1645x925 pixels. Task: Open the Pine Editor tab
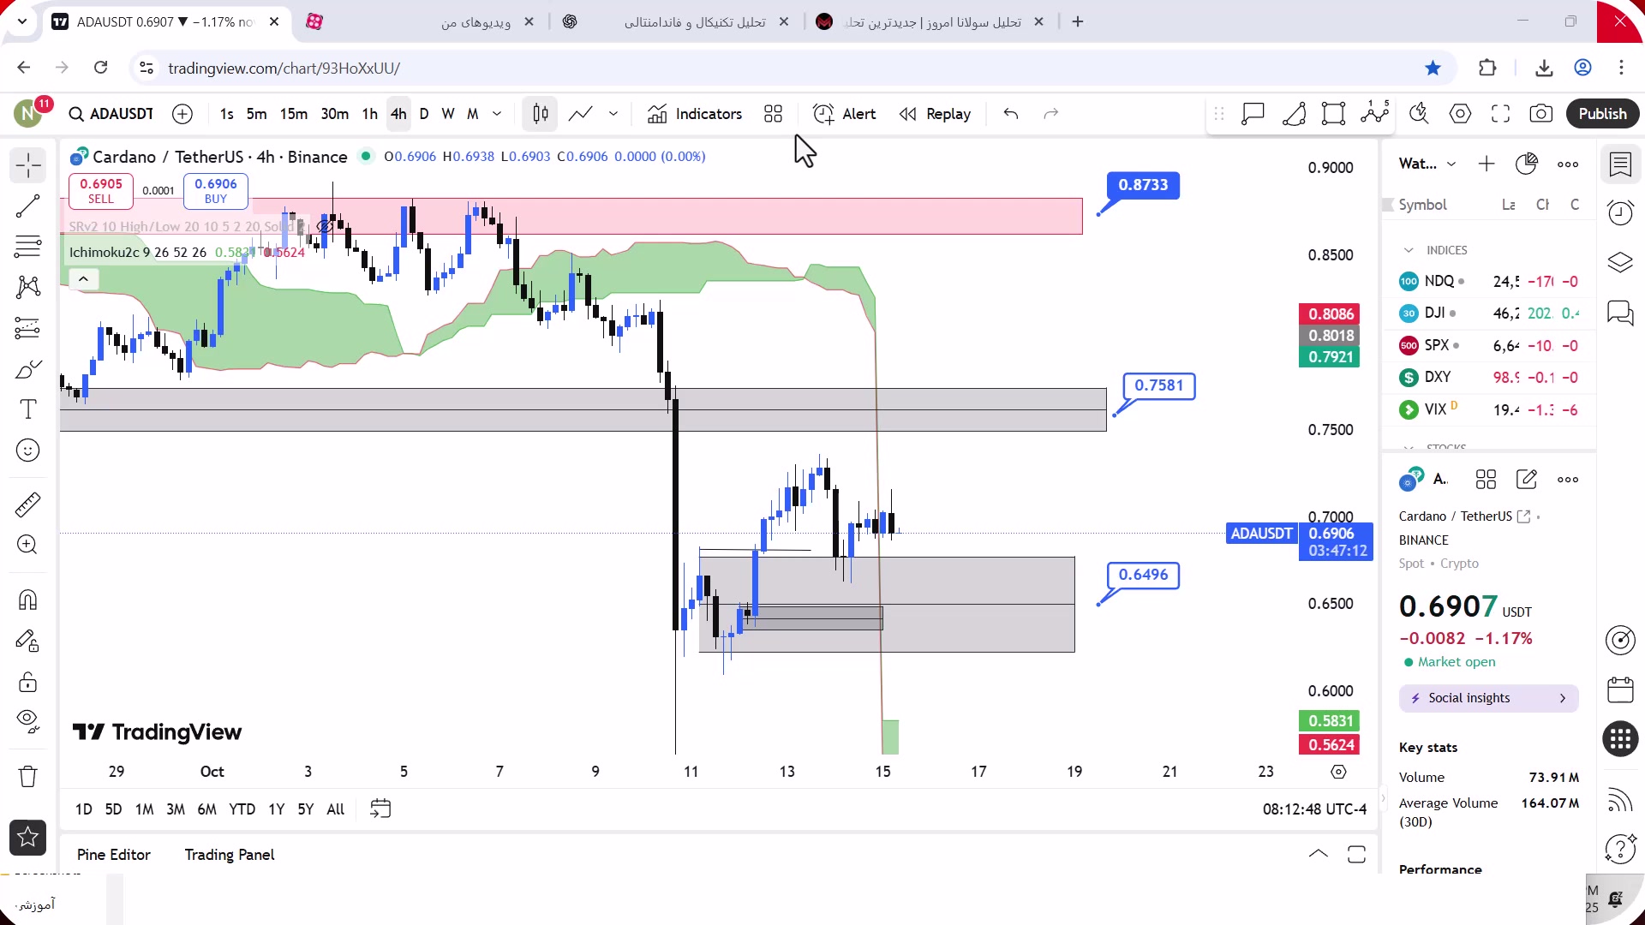coord(114,855)
